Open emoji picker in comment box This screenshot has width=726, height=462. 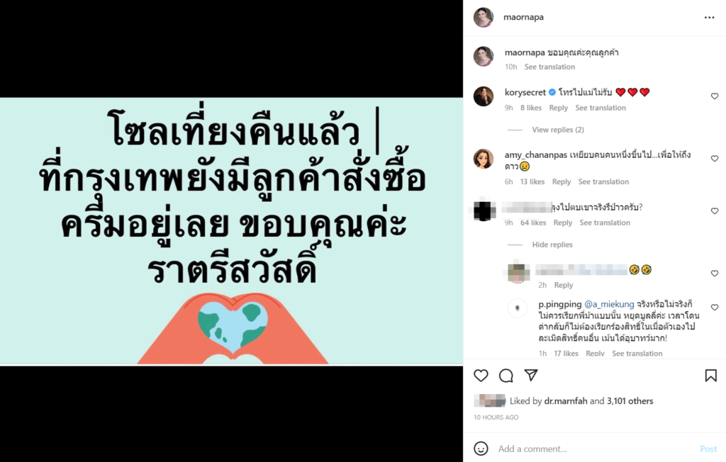(481, 448)
